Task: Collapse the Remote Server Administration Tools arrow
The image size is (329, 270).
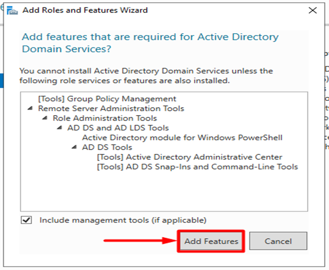Action: pos(31,108)
